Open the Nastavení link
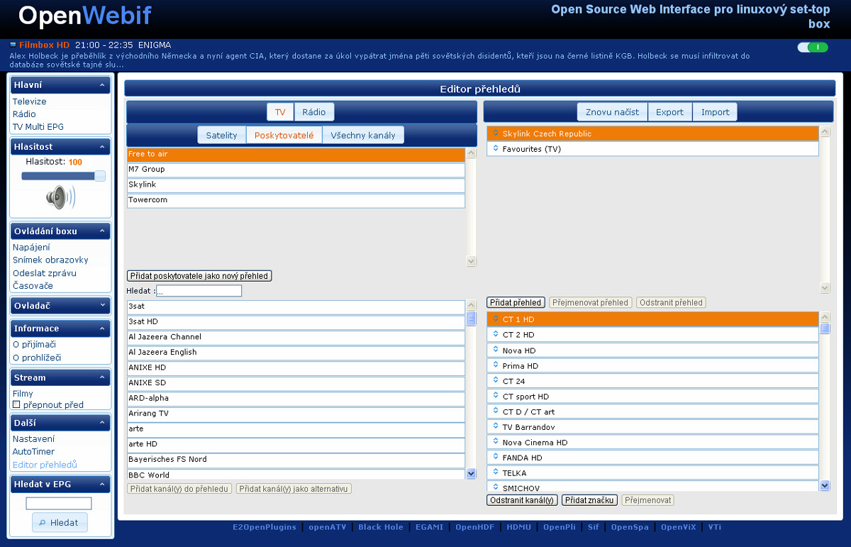 point(33,439)
